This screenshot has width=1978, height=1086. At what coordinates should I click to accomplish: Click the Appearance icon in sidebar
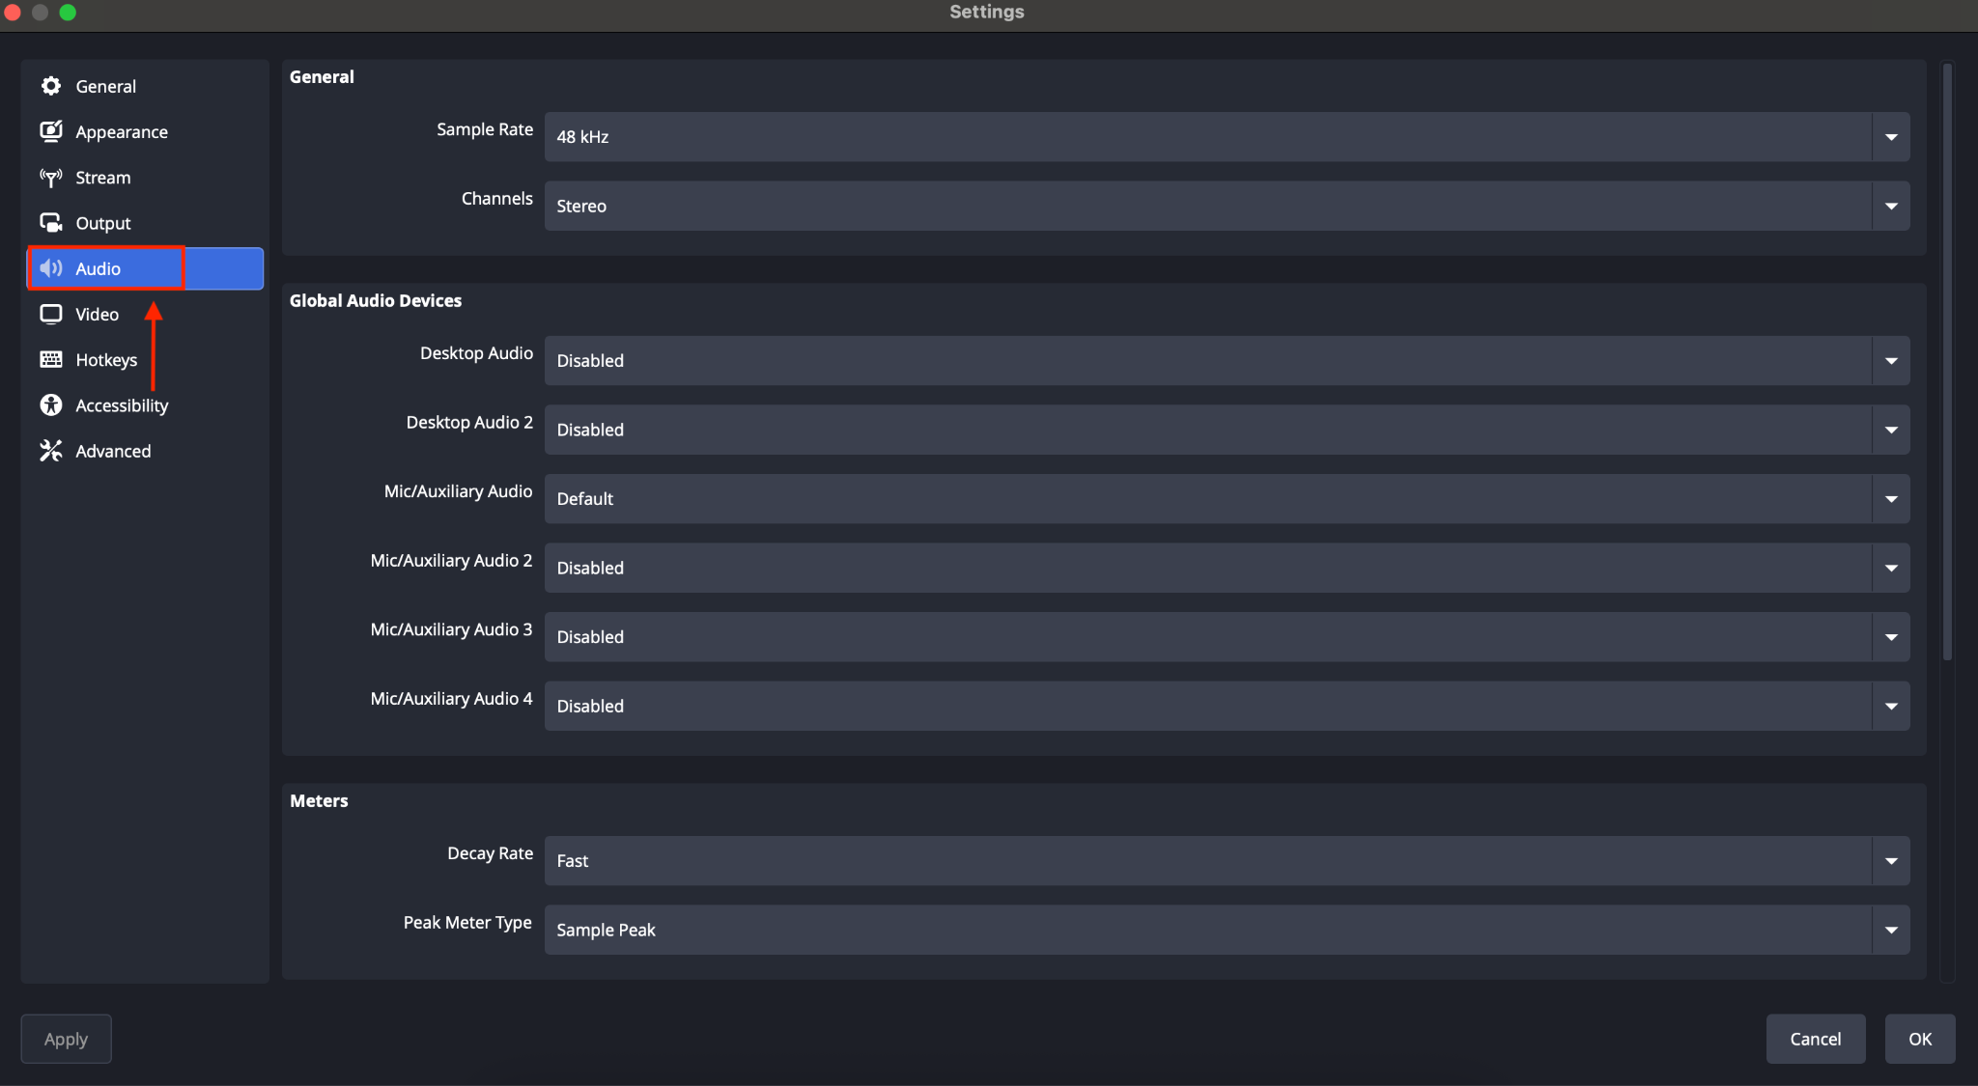coord(51,131)
